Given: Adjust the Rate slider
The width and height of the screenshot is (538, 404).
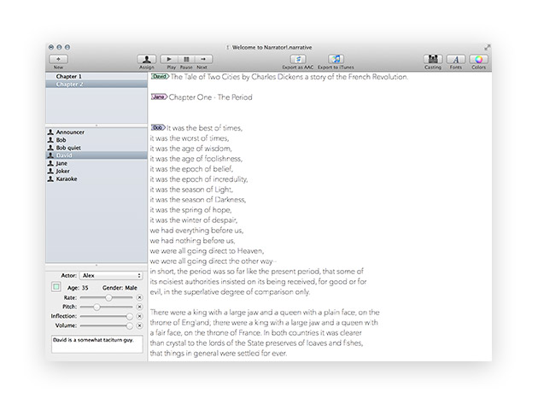Looking at the screenshot, I should click(107, 297).
